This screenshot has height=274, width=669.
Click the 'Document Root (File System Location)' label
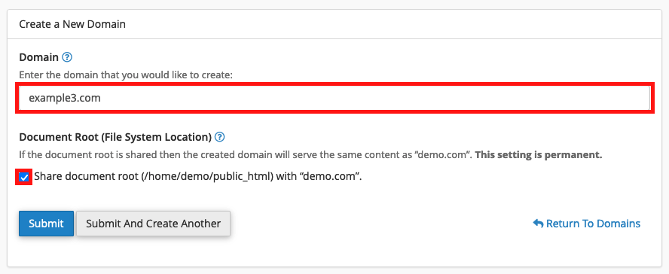click(x=115, y=137)
